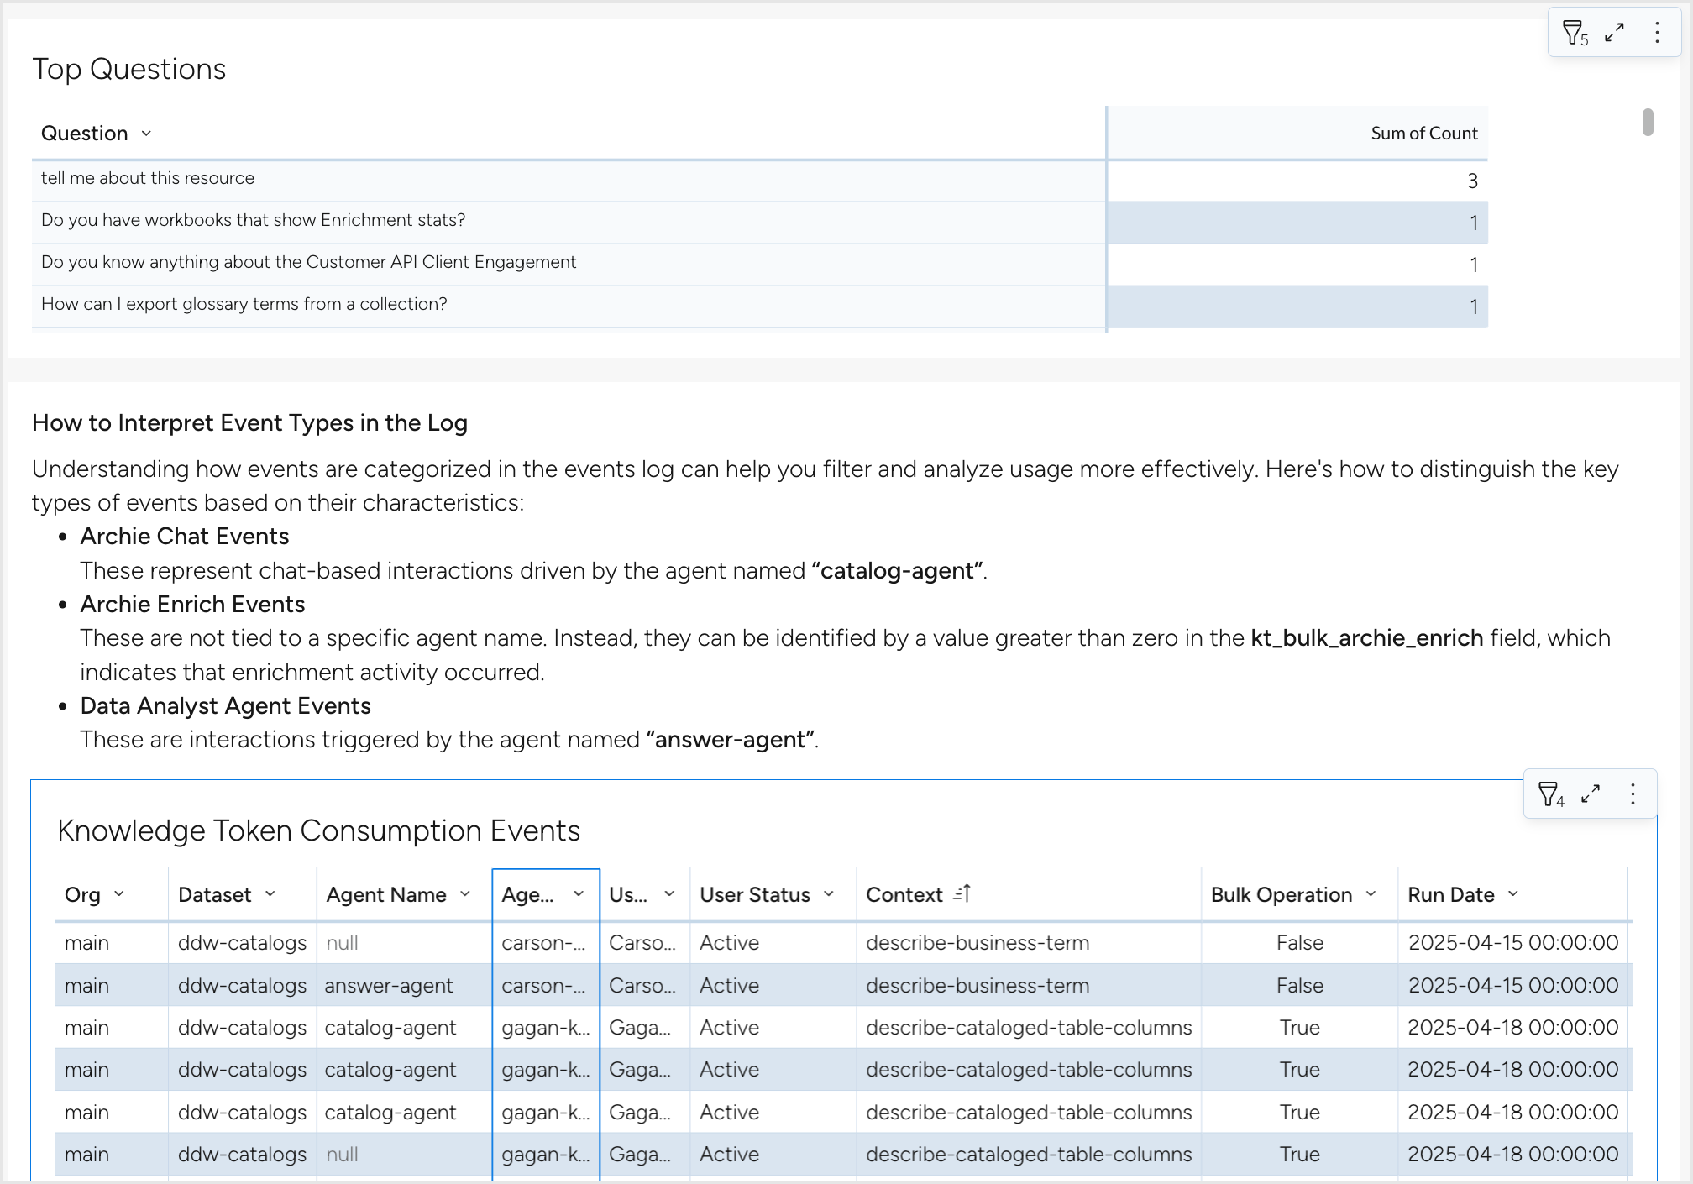The image size is (1693, 1184).
Task: Click the Data Analyst Agent Events heading
Action: click(x=226, y=706)
